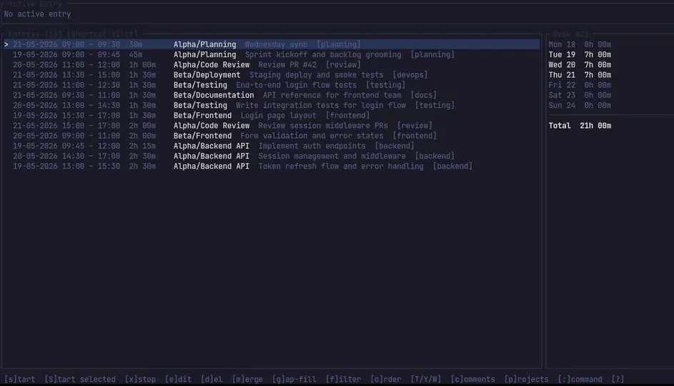Select the Login page layout entry
This screenshot has width=674, height=386.
272,116
